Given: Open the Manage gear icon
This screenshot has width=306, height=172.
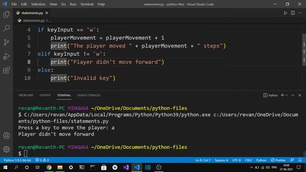Looking at the screenshot, I should tap(6, 150).
